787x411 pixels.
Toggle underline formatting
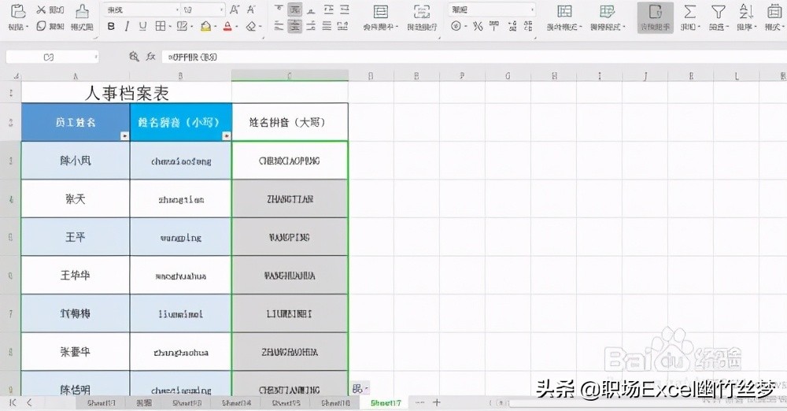pyautogui.click(x=143, y=27)
